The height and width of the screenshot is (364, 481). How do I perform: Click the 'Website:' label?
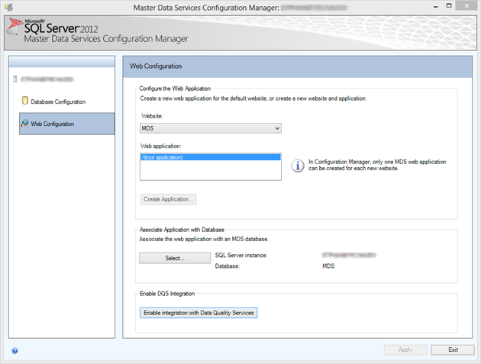coord(152,116)
